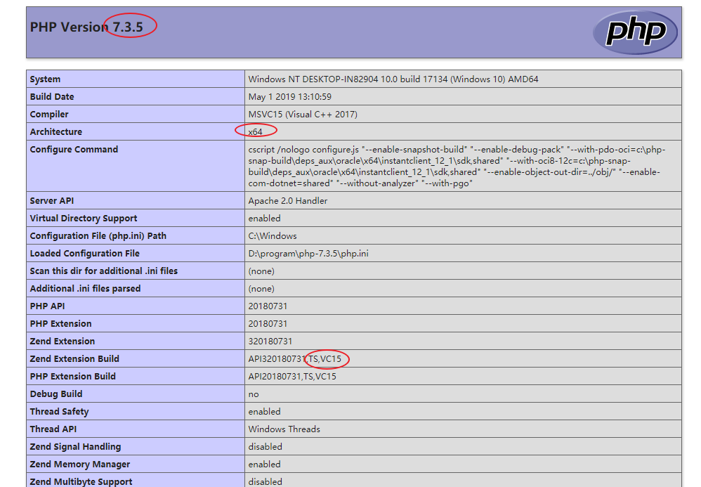This screenshot has height=487, width=701.
Task: Select the 'Zend Extension' label
Action: pos(62,342)
